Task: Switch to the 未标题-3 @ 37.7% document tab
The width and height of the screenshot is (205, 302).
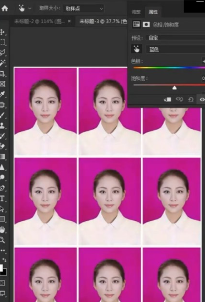Action: pyautogui.click(x=103, y=21)
